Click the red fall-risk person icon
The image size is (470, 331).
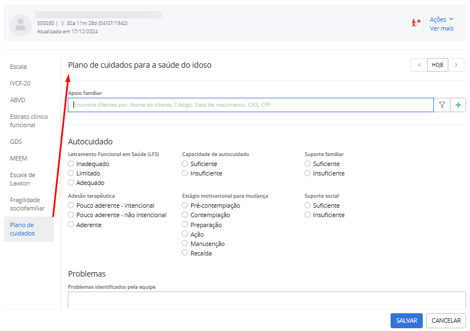(416, 22)
